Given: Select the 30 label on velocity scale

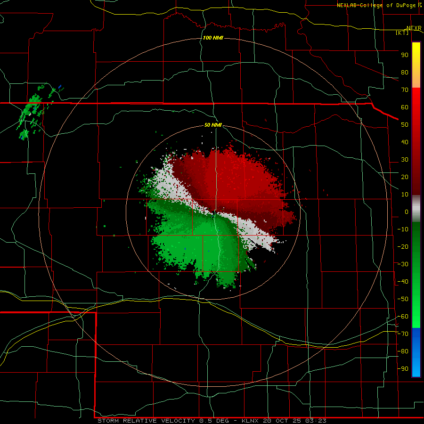Looking at the screenshot, I should point(405,160).
